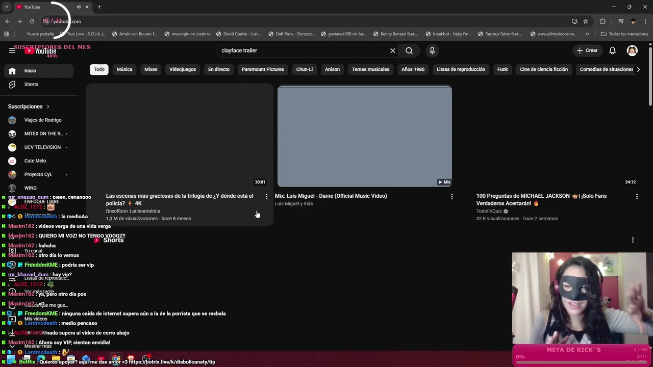Viewport: 653px width, 367px height.
Task: Click the page vertical scrollbar
Action: click(650, 76)
